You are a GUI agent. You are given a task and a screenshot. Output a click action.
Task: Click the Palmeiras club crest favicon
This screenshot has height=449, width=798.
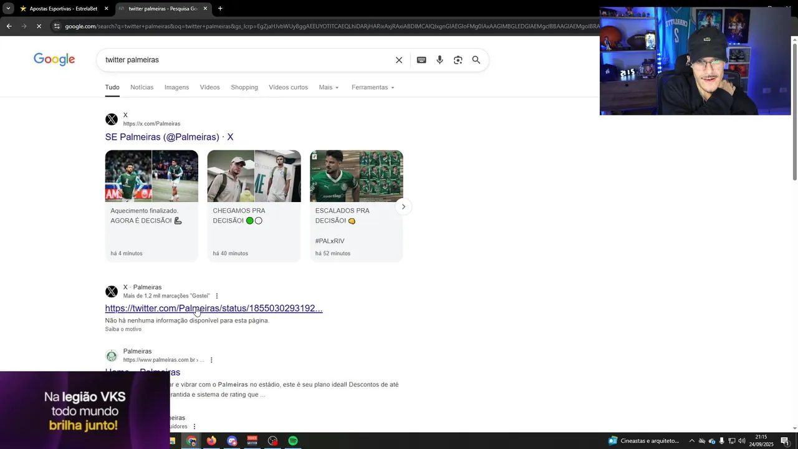tap(112, 355)
